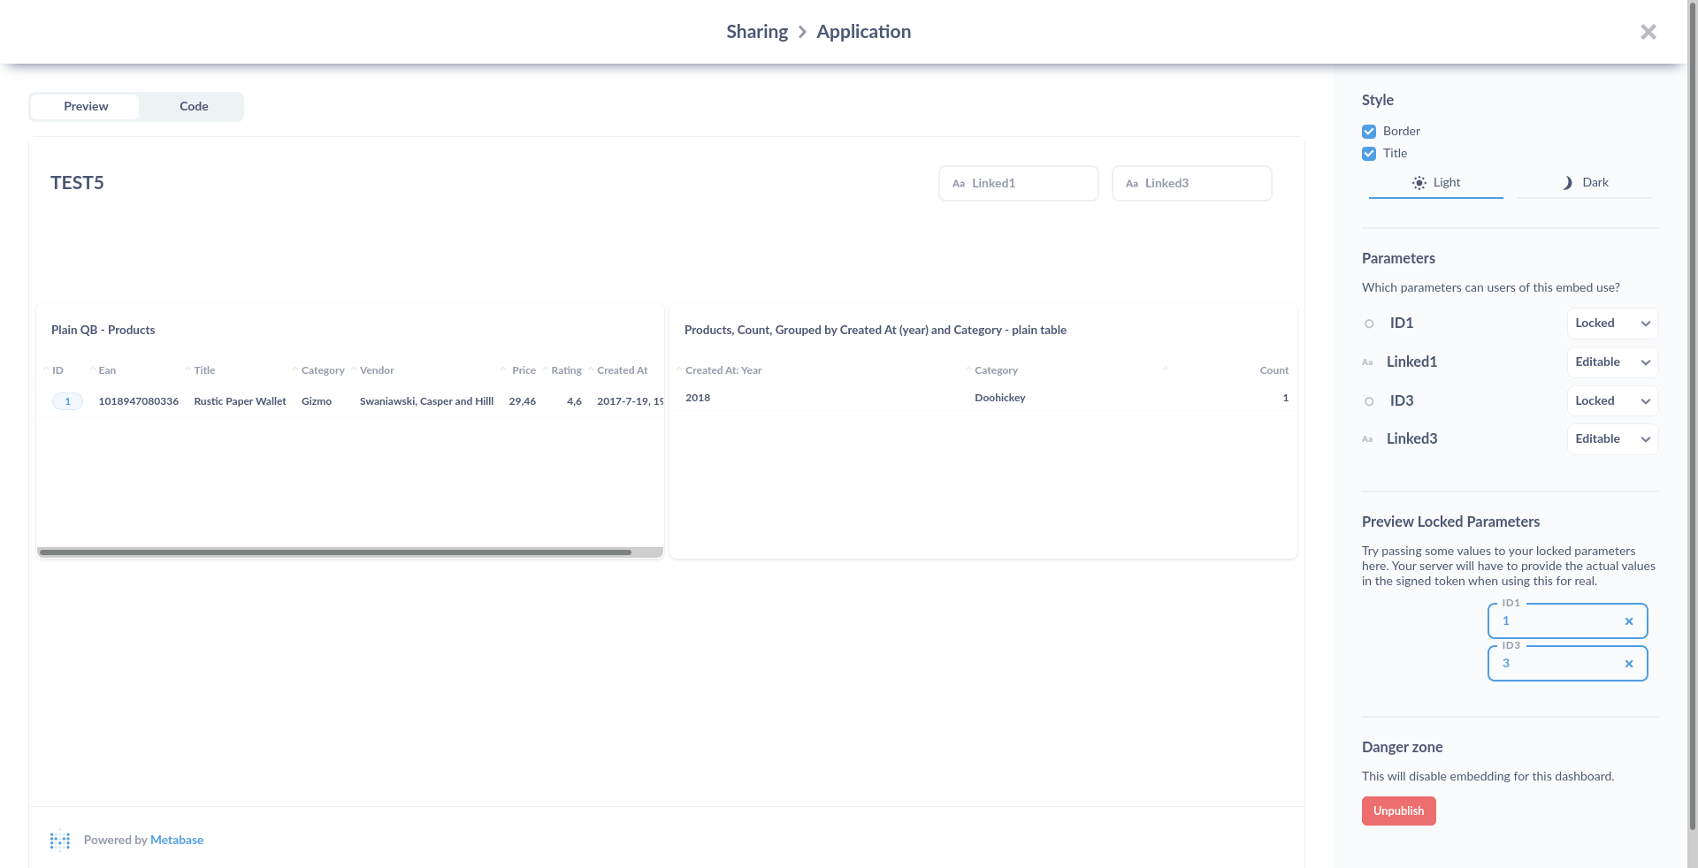Click the Aa text icon beside Linked1 parameter

[x=1367, y=362]
